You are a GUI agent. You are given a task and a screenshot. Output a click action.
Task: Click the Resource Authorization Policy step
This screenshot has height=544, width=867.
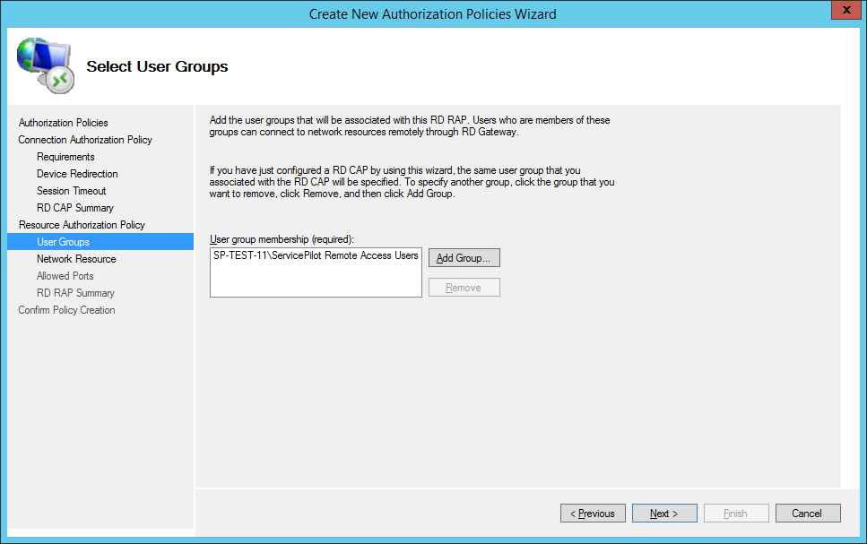tap(82, 225)
